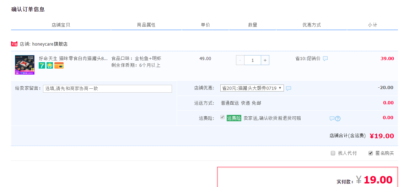Open the 好命天生 product title link
Image resolution: width=409 pixels, height=187 pixels.
73,59
